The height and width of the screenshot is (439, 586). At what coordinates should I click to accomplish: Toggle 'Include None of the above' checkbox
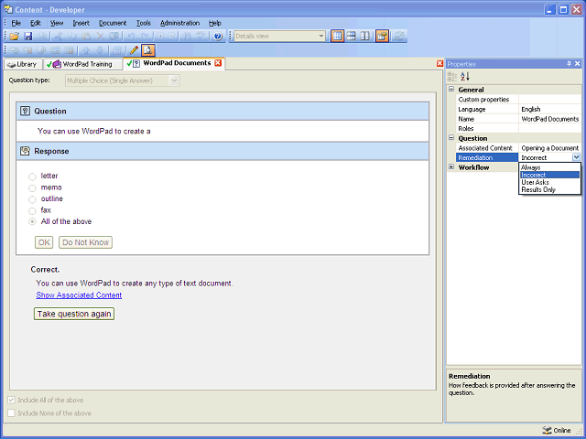pyautogui.click(x=11, y=413)
